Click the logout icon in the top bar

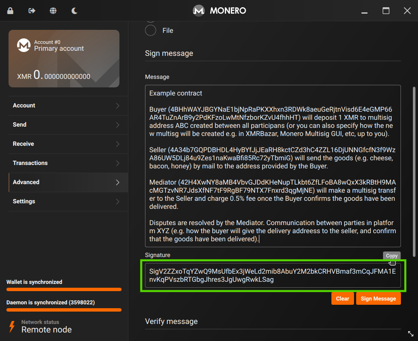pyautogui.click(x=32, y=10)
